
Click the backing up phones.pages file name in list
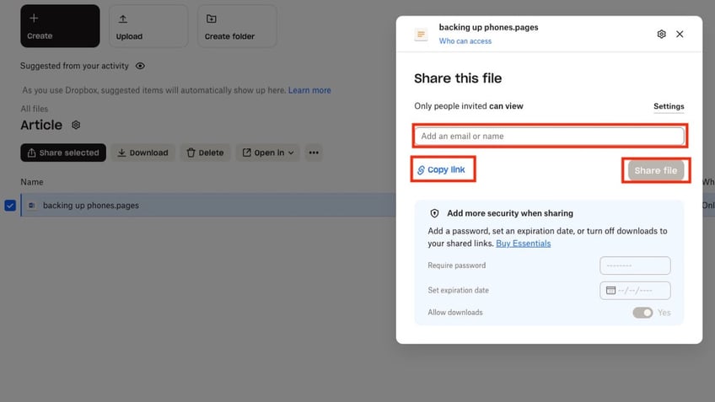coord(91,206)
